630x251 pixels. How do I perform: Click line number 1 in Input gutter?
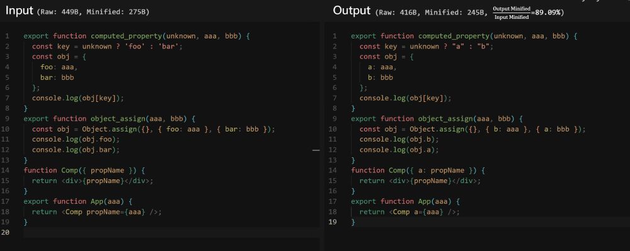pos(7,36)
